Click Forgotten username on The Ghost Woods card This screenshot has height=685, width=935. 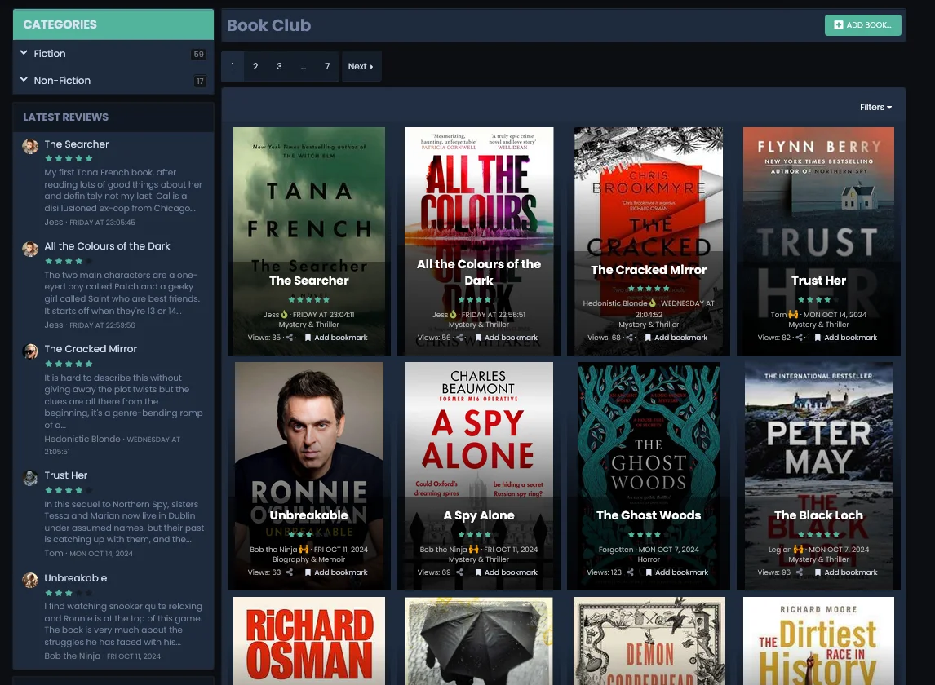(x=616, y=550)
